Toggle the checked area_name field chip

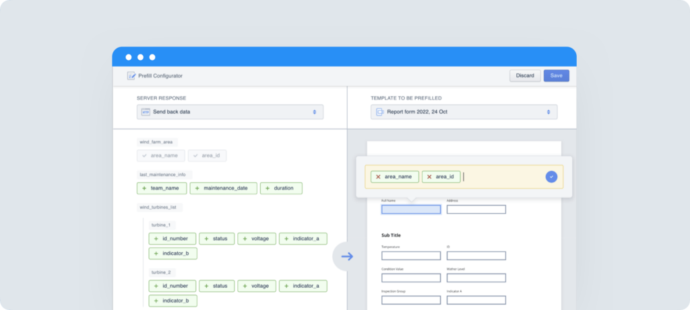pos(160,155)
